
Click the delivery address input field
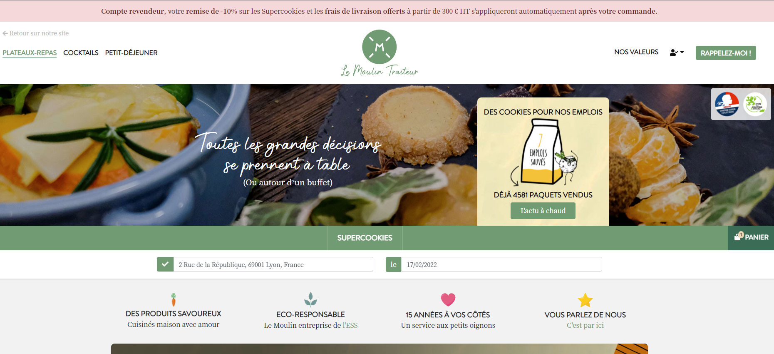tap(273, 264)
